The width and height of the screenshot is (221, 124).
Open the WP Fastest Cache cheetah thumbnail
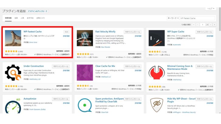pos(13,38)
